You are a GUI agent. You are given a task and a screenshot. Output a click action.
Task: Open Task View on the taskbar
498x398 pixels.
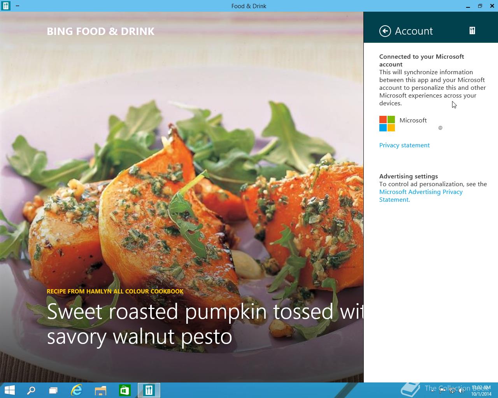[53, 390]
